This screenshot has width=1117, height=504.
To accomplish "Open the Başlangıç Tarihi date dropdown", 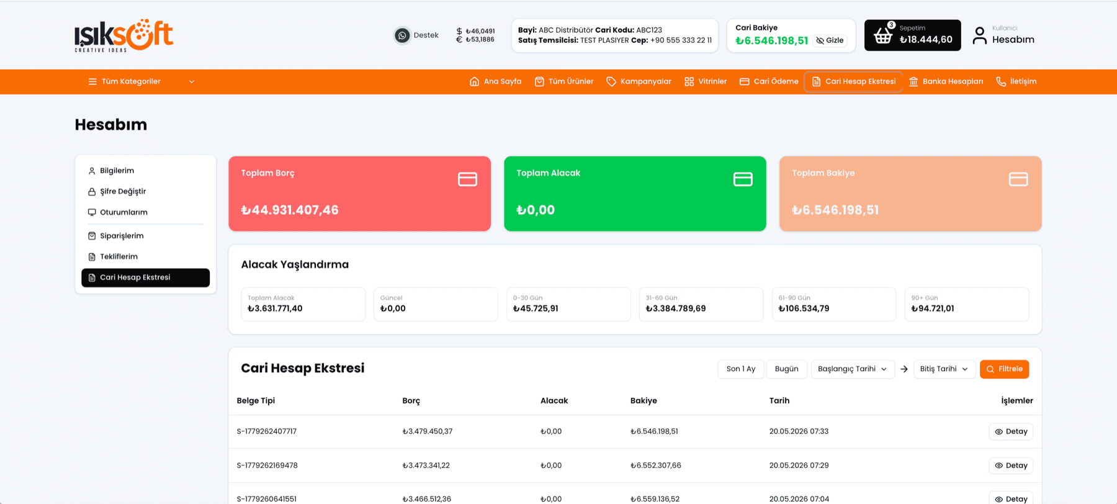I will click(853, 369).
